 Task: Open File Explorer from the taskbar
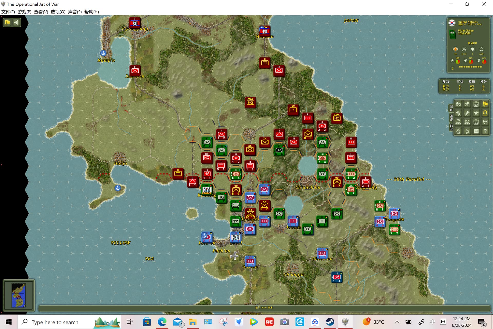193,322
